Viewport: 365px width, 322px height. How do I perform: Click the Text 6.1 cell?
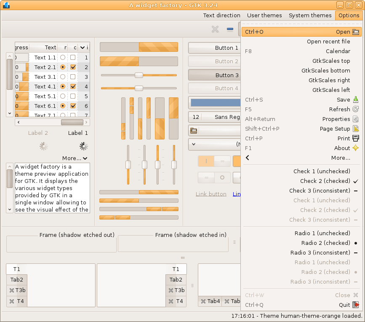point(45,106)
